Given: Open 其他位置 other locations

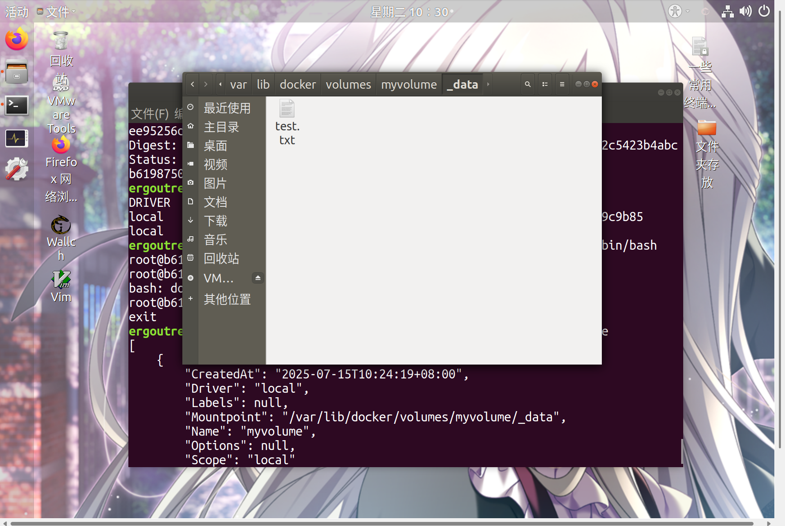Looking at the screenshot, I should tap(224, 299).
